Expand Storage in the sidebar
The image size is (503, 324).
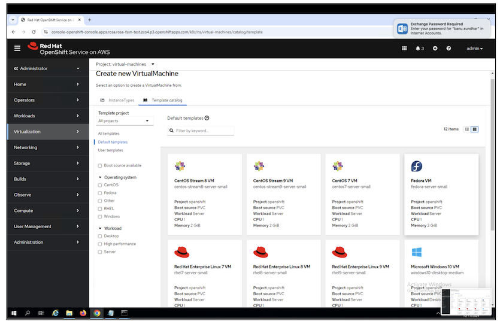click(47, 163)
